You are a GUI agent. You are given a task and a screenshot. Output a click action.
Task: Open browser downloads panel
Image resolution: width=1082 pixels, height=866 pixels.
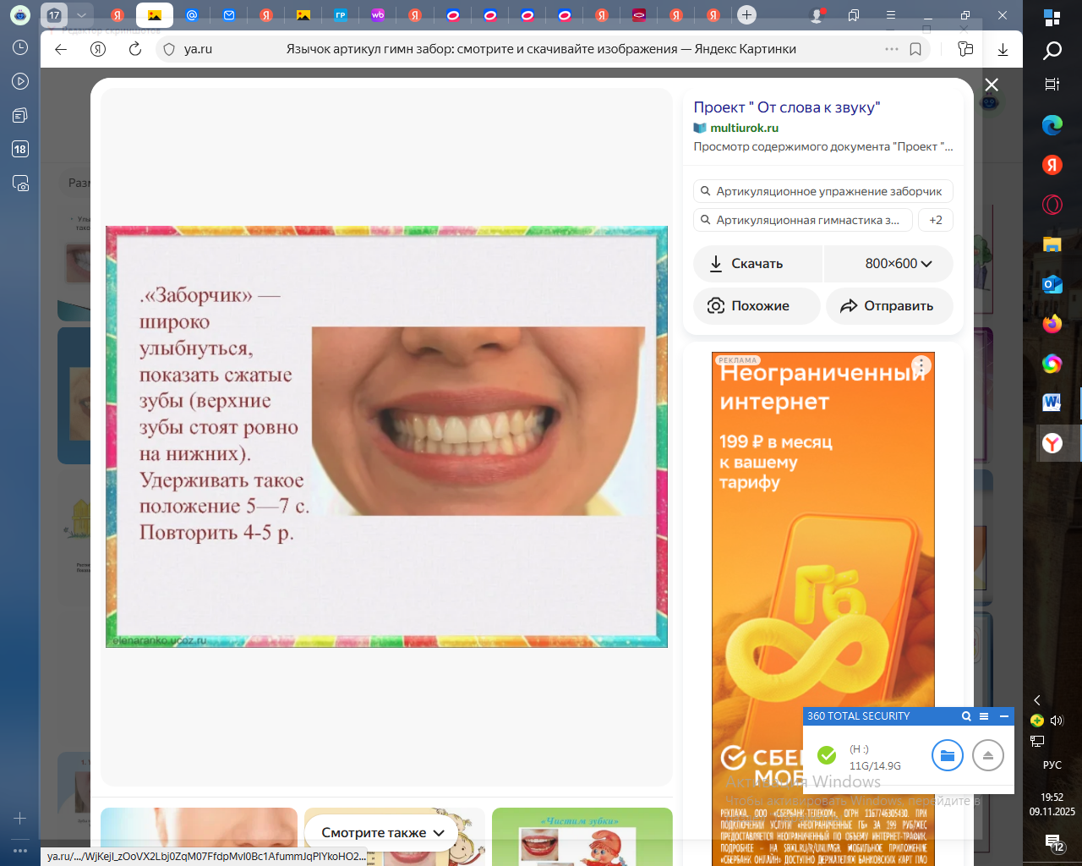click(1003, 49)
